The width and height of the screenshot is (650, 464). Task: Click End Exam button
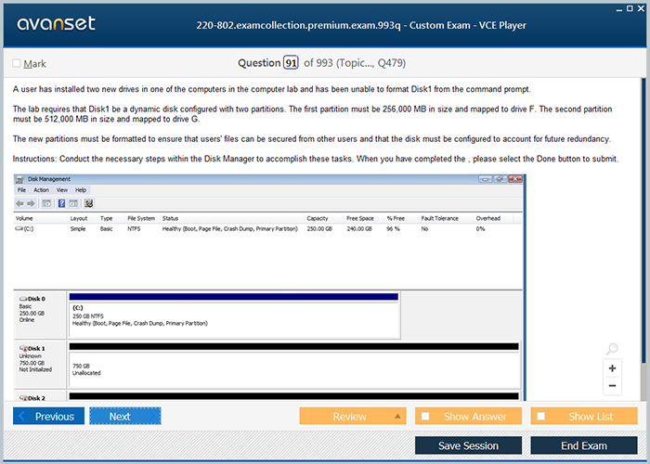[x=584, y=445]
